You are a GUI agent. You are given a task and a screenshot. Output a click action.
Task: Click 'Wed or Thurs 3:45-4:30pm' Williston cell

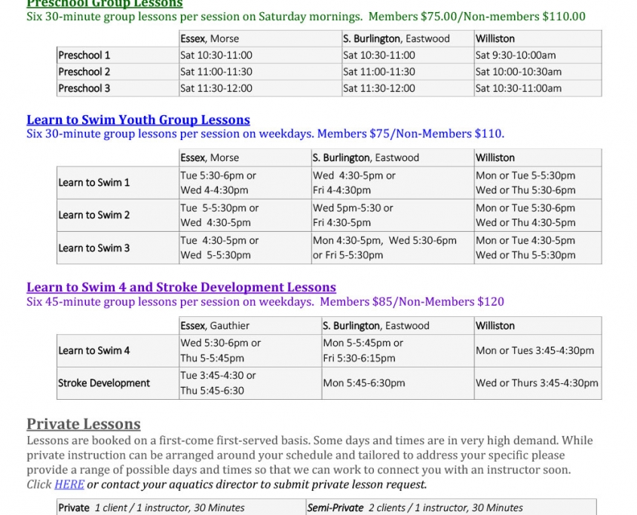[x=537, y=383]
